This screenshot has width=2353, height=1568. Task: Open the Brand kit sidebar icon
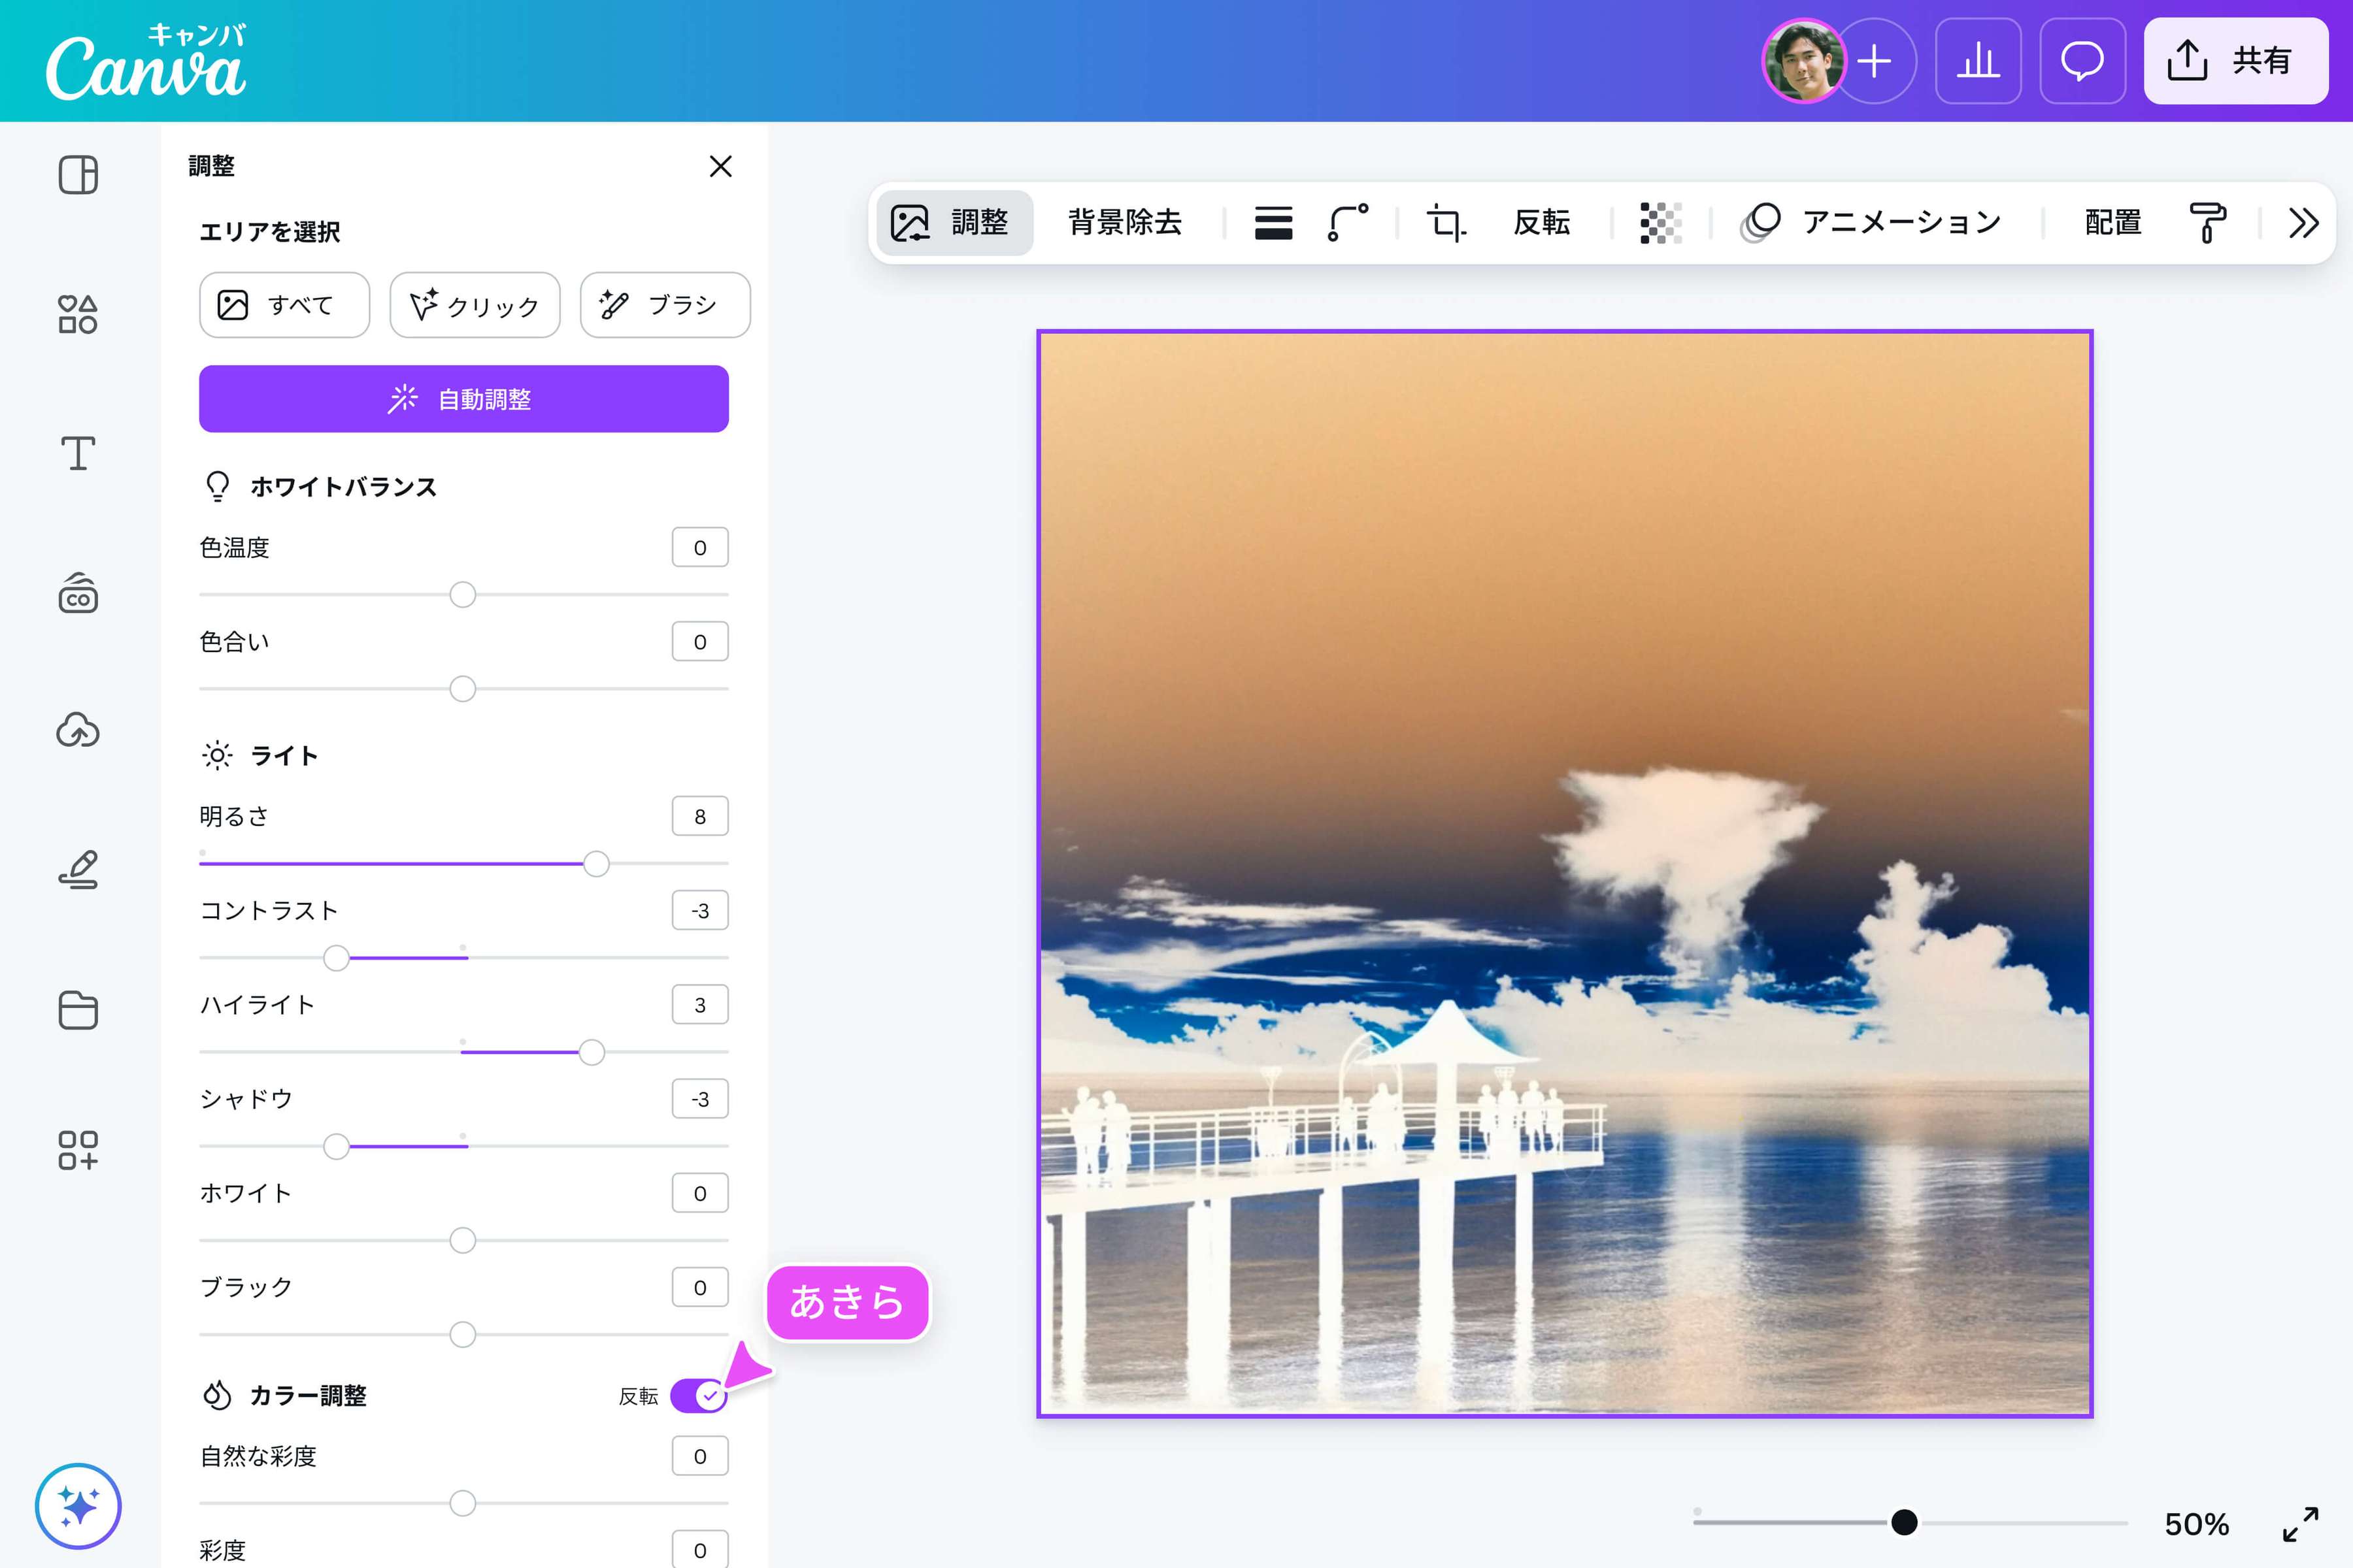(78, 592)
